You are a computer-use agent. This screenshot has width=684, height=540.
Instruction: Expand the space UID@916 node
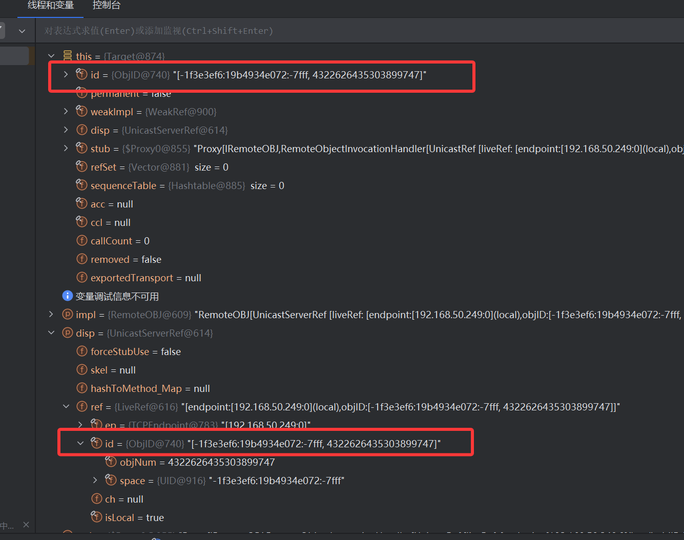pos(95,480)
